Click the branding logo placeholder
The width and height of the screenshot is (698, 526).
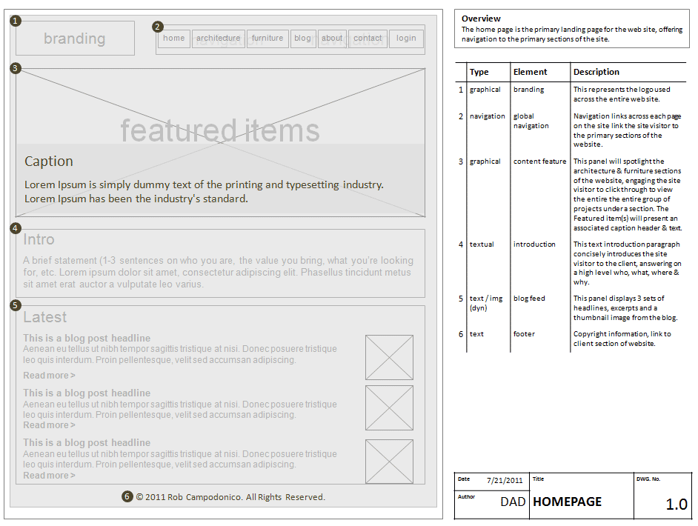pyautogui.click(x=75, y=39)
